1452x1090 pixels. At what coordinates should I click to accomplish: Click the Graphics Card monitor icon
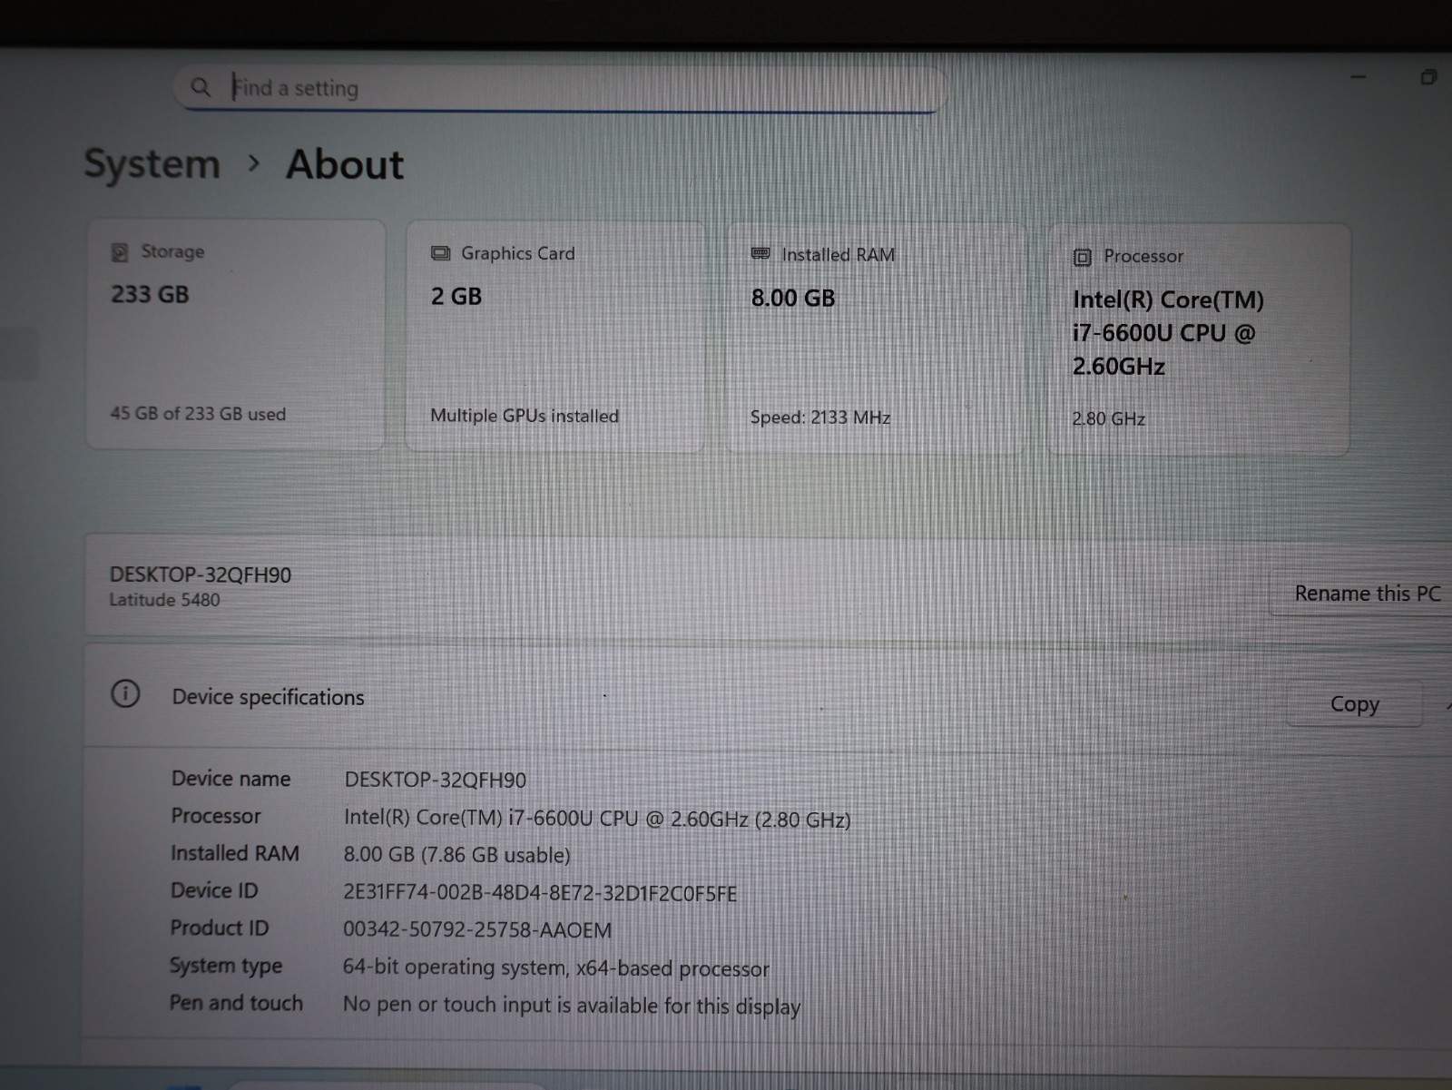pyautogui.click(x=440, y=253)
